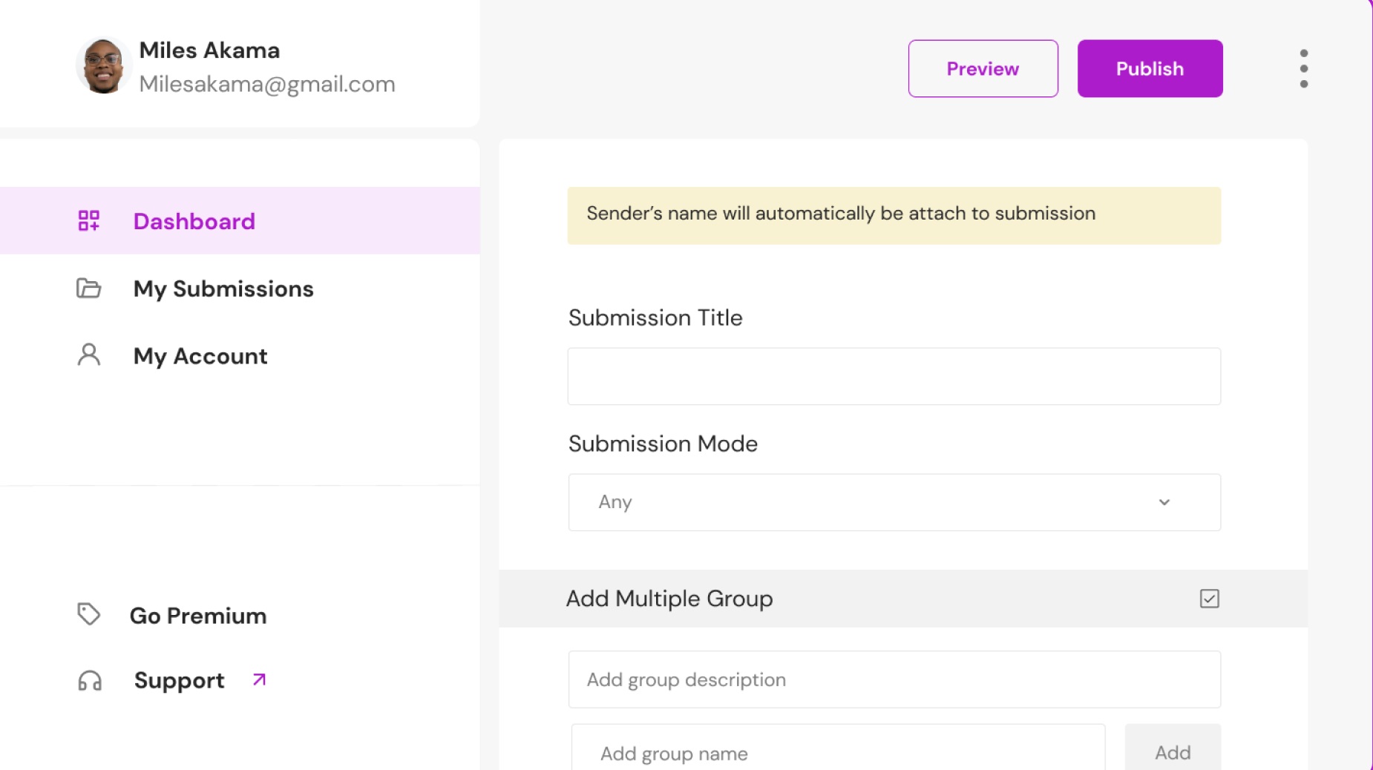
Task: Click the Preview button
Action: (983, 68)
